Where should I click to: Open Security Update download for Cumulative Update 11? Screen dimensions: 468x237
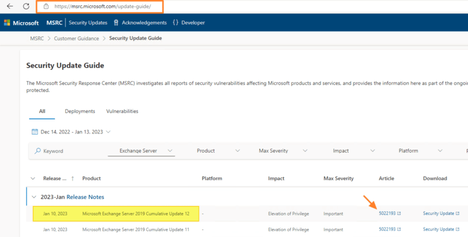[x=438, y=229]
